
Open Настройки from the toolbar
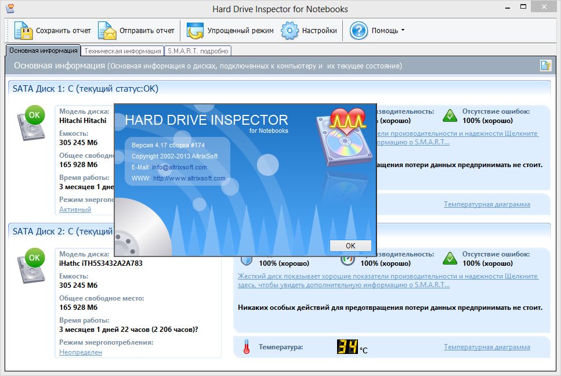coord(319,30)
